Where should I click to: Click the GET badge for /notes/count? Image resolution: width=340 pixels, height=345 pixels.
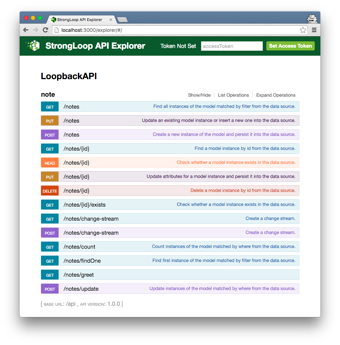50,247
